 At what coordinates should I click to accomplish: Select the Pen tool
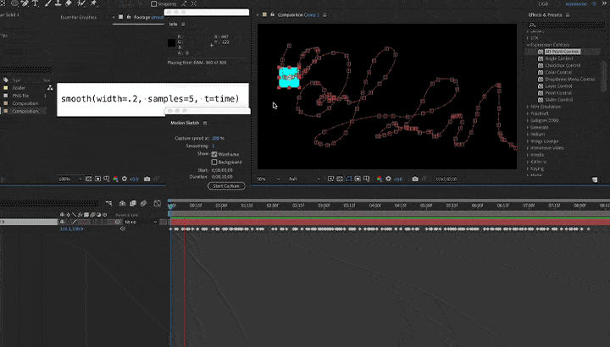[25, 3]
